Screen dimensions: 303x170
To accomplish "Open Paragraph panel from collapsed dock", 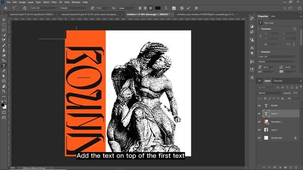I will click(x=252, y=53).
